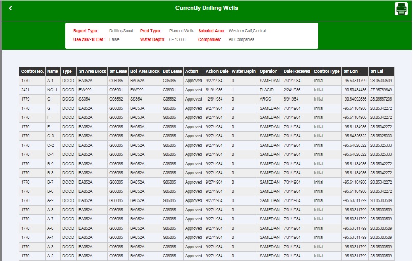Click the A-7 well name cell
Screen dimensions: 413x261
[53, 219]
